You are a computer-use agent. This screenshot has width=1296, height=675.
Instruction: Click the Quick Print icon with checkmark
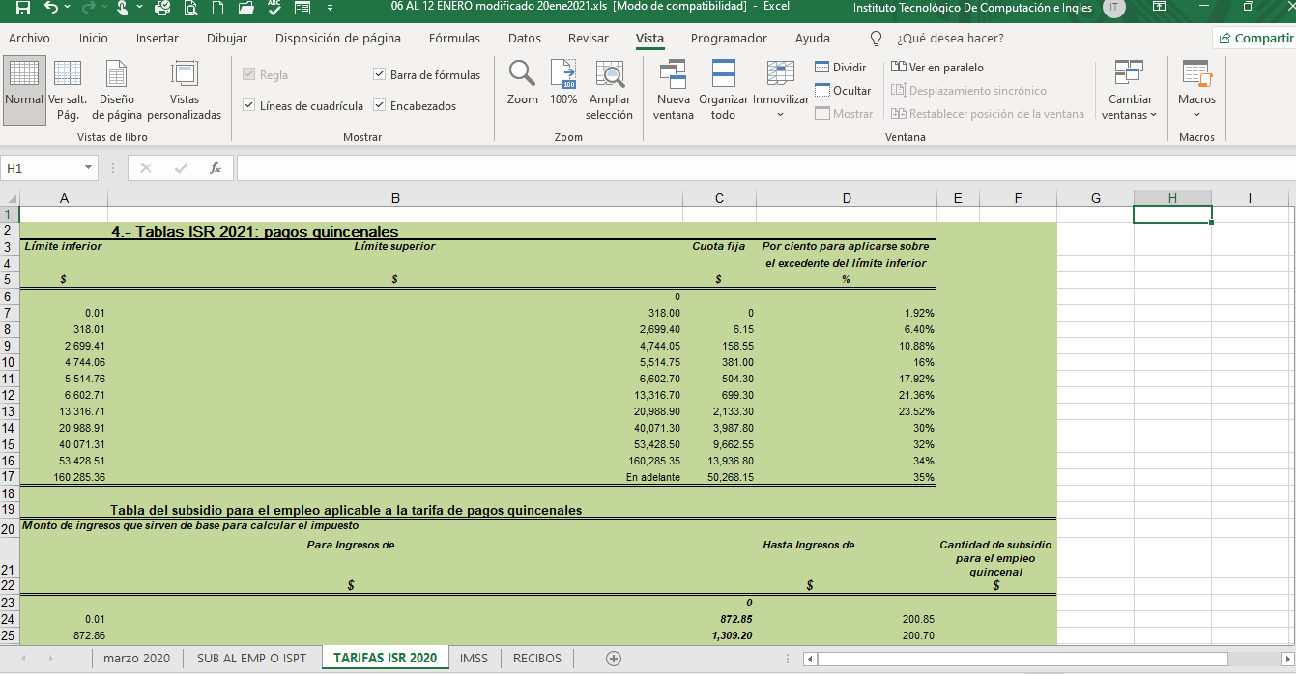point(163,9)
